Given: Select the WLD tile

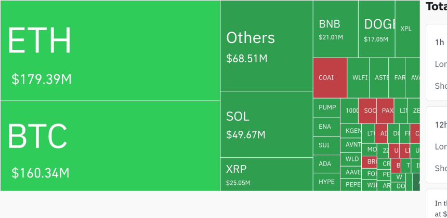Looking at the screenshot, I should point(352,159).
